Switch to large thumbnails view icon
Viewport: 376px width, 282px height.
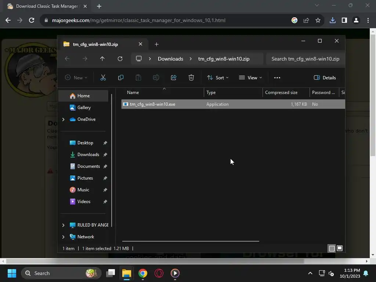[x=340, y=248]
